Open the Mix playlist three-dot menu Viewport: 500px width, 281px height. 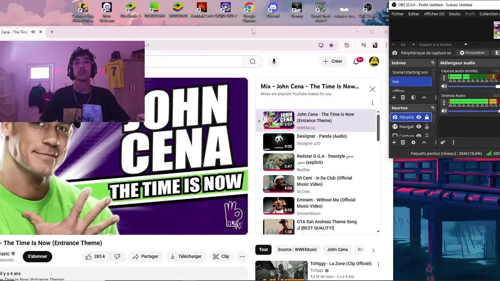click(372, 103)
